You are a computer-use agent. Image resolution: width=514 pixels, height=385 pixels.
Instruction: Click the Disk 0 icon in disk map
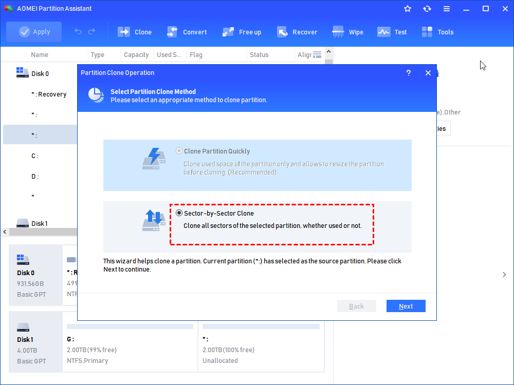(x=23, y=260)
